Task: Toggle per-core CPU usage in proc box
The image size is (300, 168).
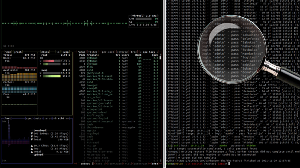Action: (x=108, y=52)
